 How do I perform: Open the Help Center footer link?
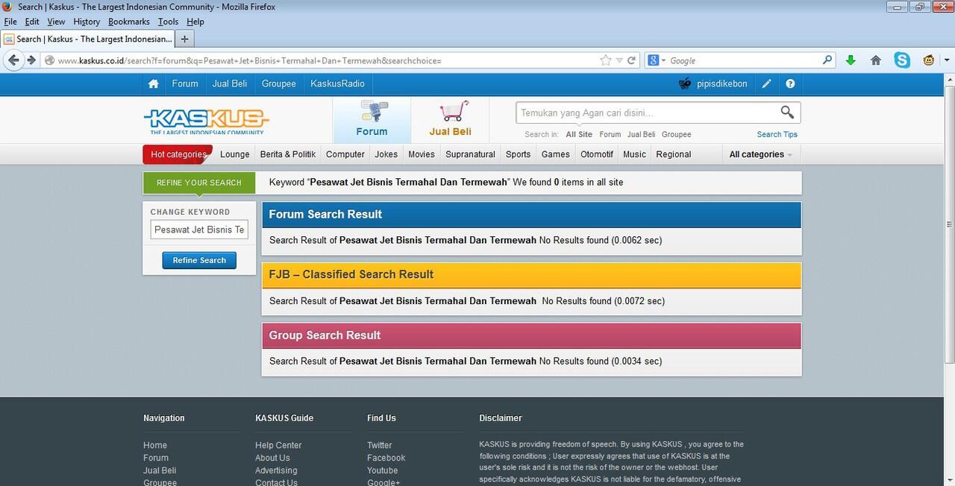click(278, 445)
